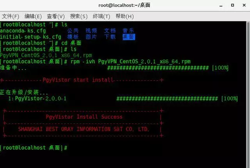Screen dimensions: 250x168
Task: Click the cd 桌面 command
Action: point(71,43)
